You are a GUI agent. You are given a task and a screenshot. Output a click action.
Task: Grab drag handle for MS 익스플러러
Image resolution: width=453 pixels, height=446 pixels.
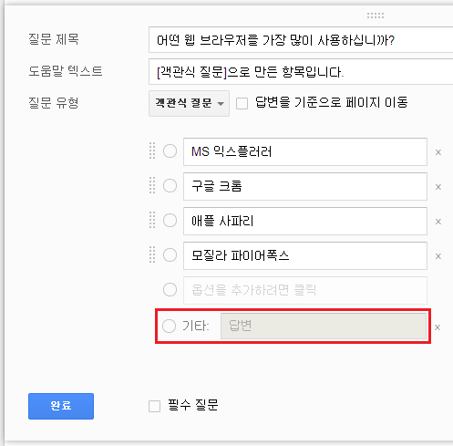pos(152,150)
